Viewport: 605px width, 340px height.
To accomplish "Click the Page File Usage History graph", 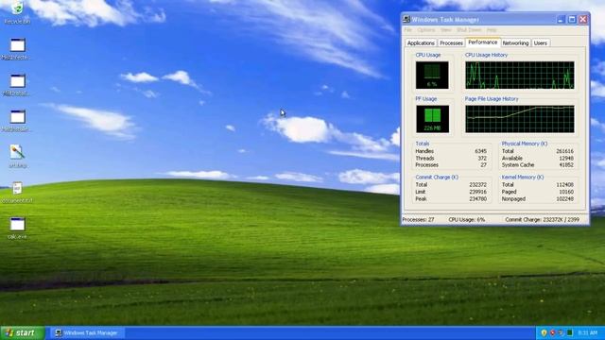I will (520, 119).
